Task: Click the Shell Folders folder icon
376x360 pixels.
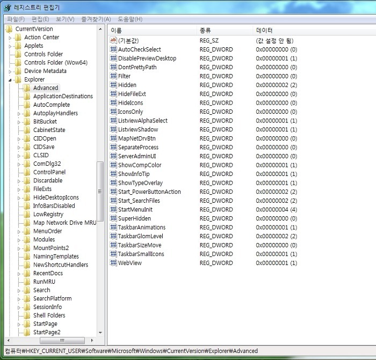Action: 27,315
